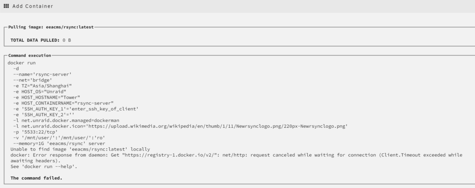Click the --name='rsync-server' line
Image resolution: width=475 pixels, height=188 pixels.
(42, 74)
